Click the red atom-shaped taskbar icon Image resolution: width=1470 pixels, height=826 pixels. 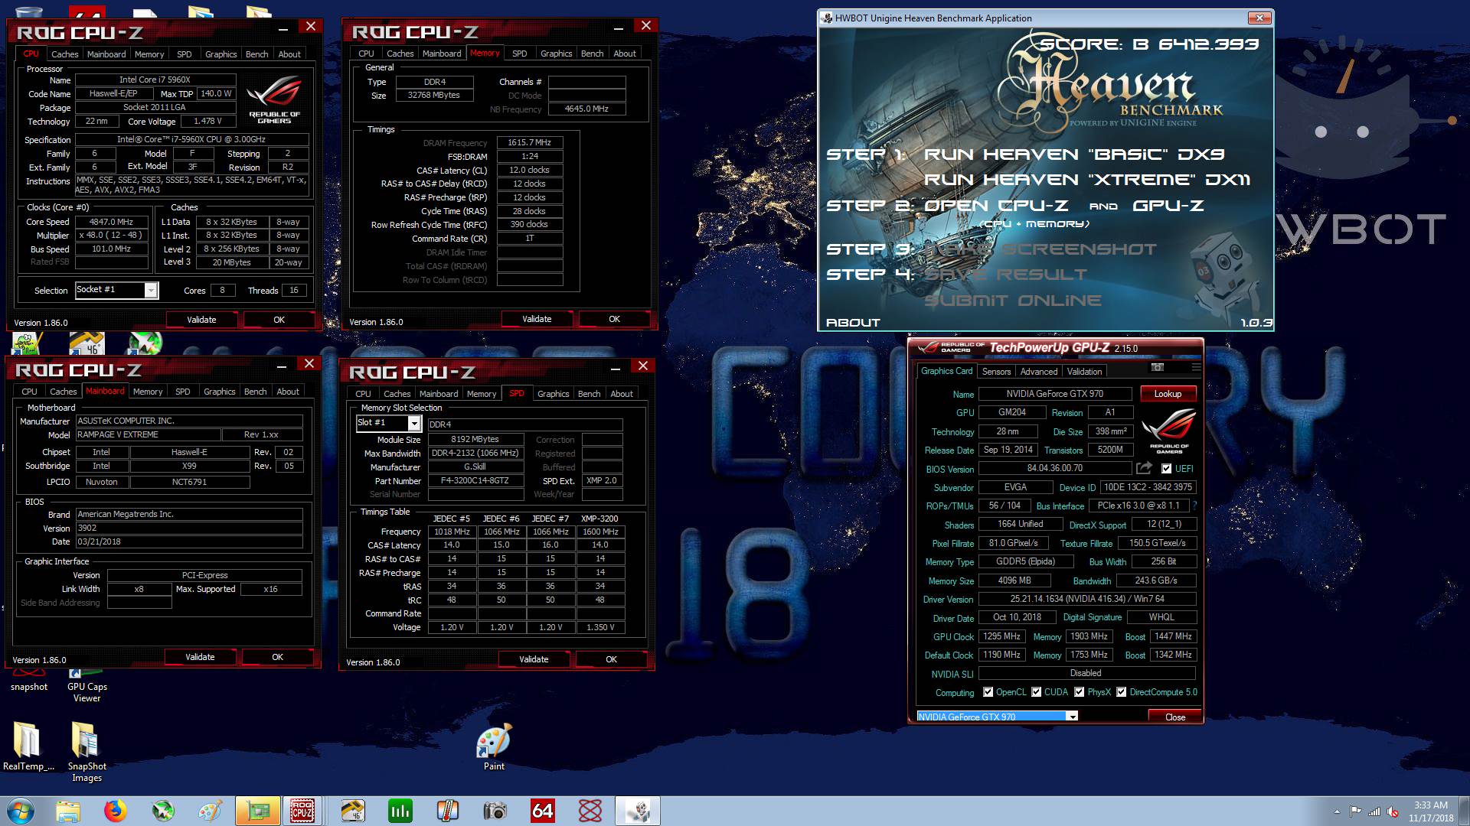pyautogui.click(x=590, y=811)
